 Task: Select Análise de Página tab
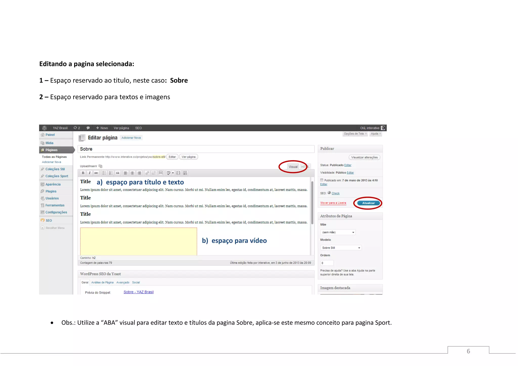102,283
